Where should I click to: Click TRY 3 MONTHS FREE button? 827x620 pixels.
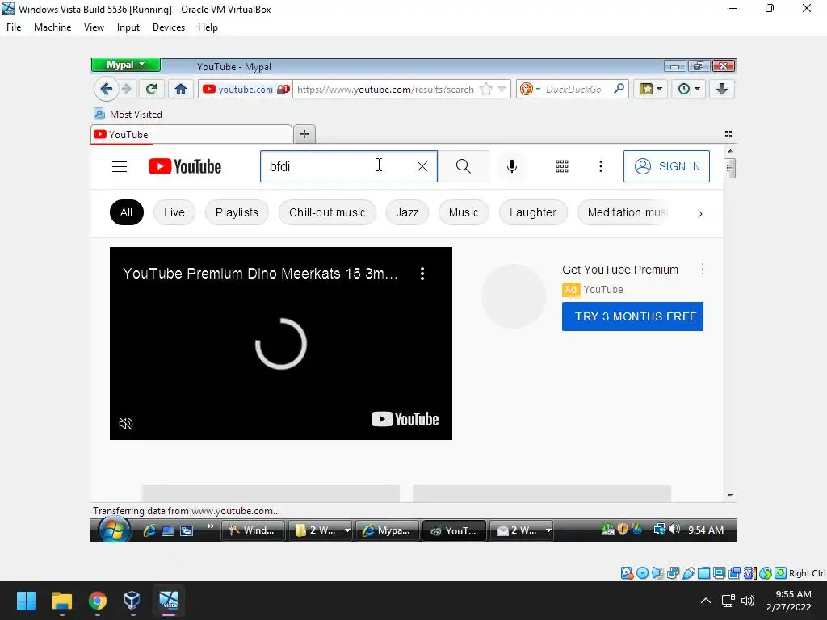(x=632, y=316)
